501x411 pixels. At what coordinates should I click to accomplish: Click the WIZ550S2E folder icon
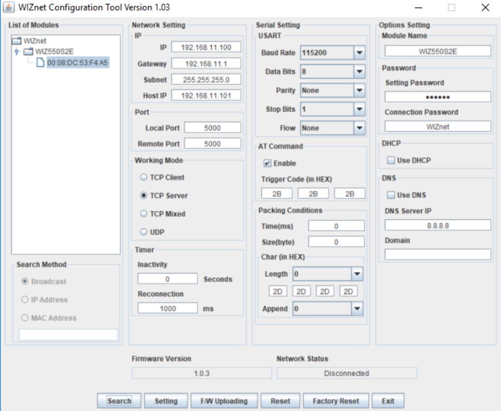[x=29, y=52]
